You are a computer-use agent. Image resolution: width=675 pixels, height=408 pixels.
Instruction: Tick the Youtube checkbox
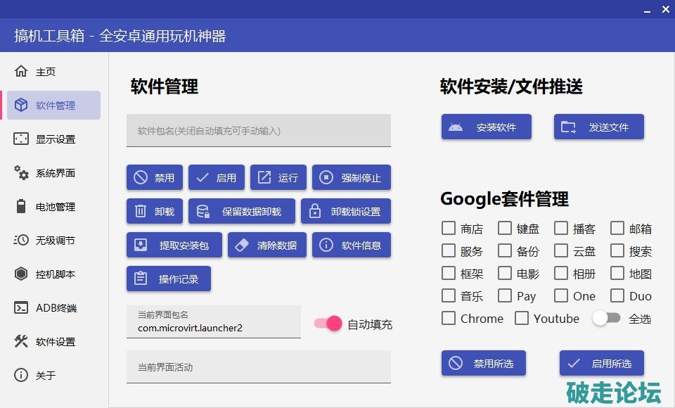(x=522, y=318)
